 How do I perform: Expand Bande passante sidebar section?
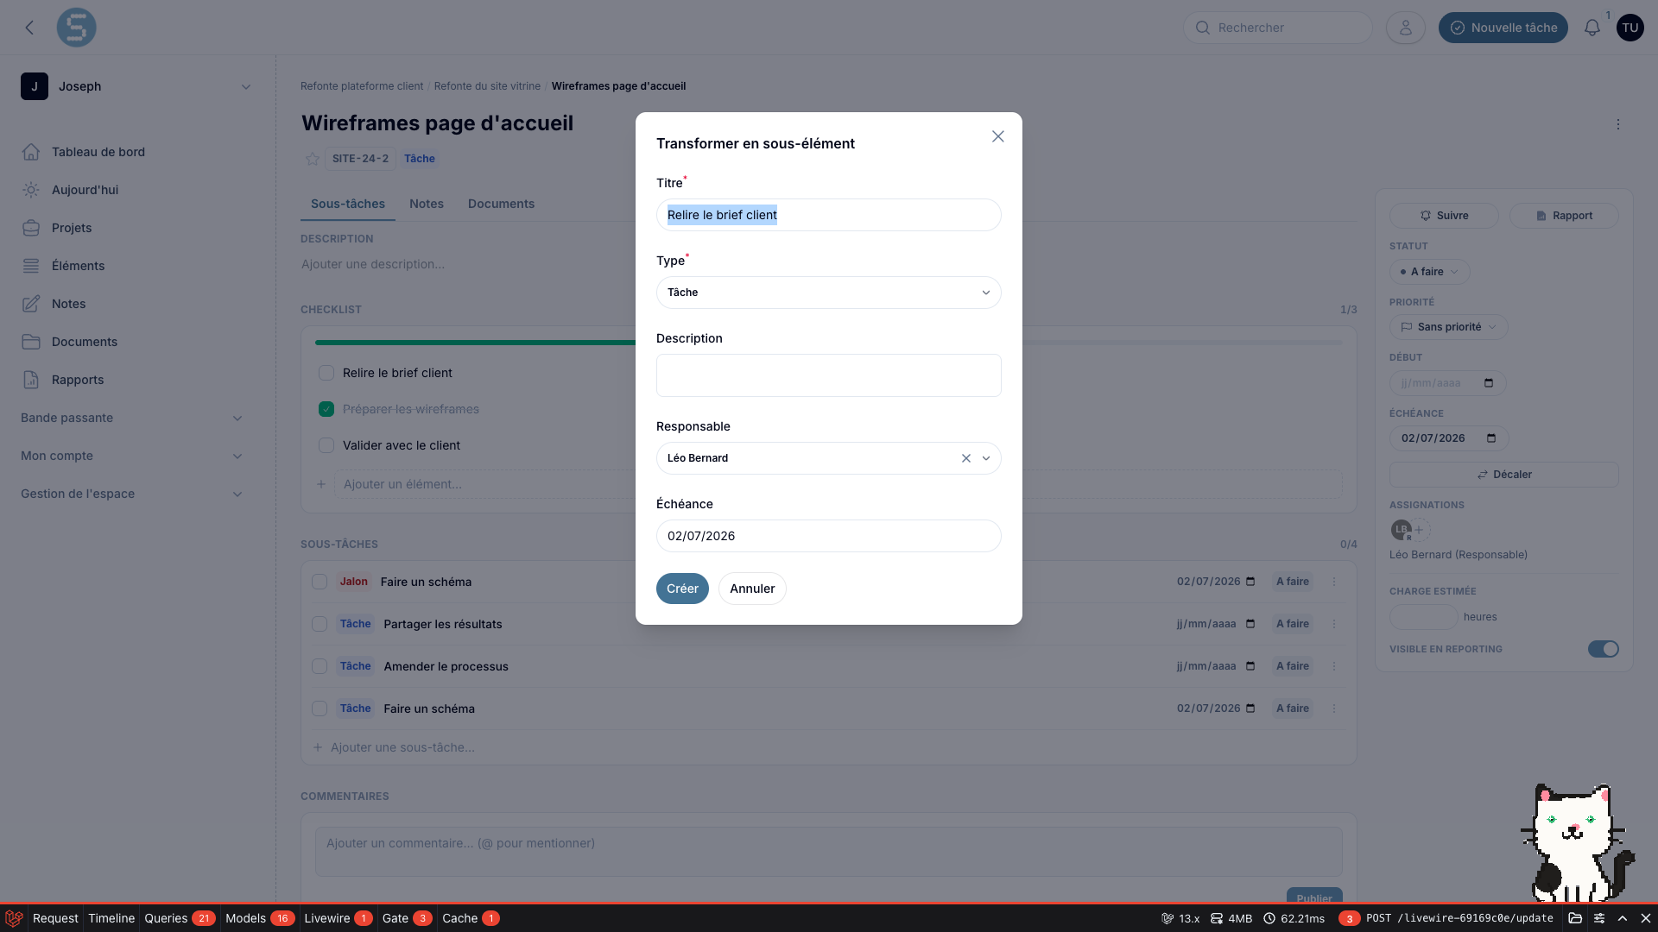point(132,418)
